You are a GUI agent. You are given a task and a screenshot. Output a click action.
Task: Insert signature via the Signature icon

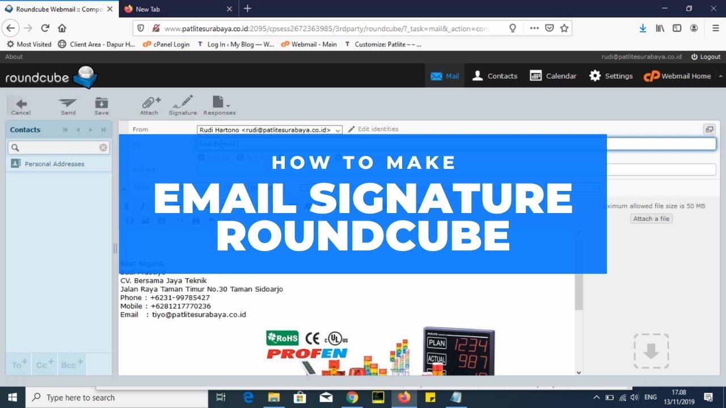183,105
